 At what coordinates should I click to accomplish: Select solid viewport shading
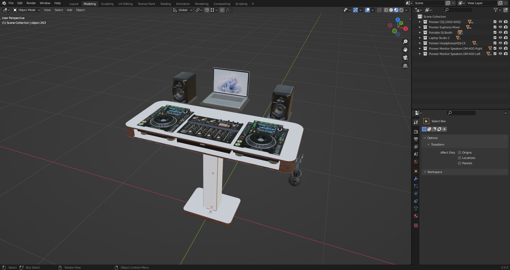click(x=391, y=10)
